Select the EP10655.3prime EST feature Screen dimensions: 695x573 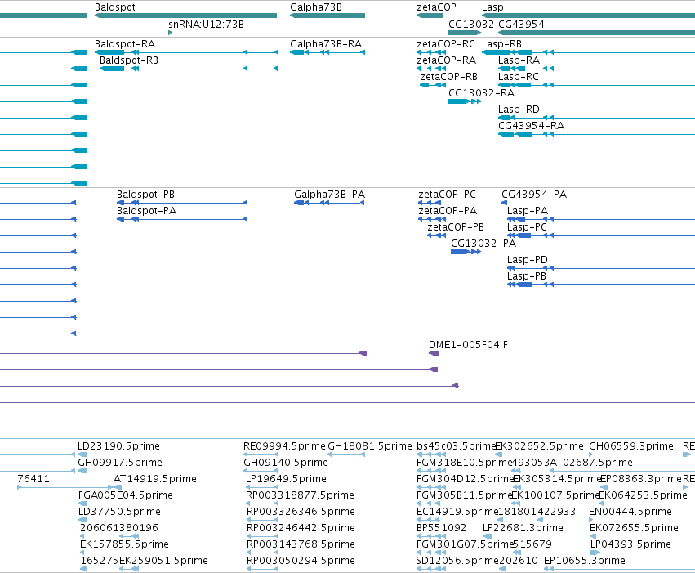(619, 569)
